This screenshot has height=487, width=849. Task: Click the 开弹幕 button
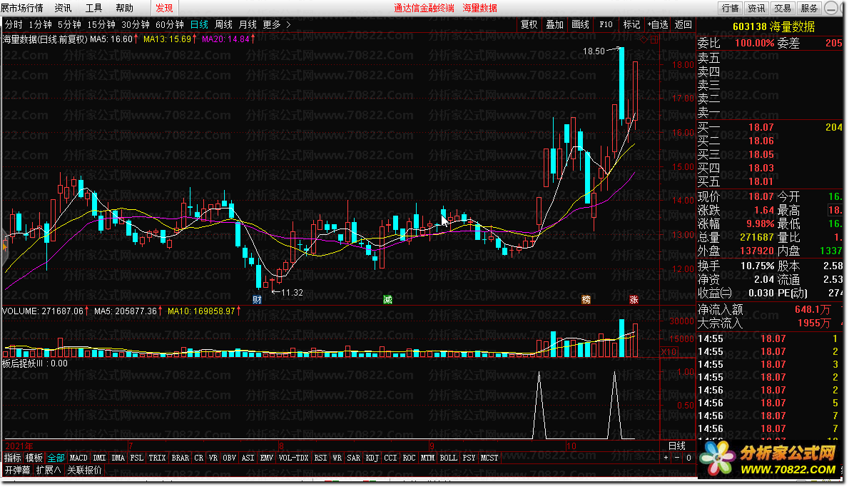17,470
